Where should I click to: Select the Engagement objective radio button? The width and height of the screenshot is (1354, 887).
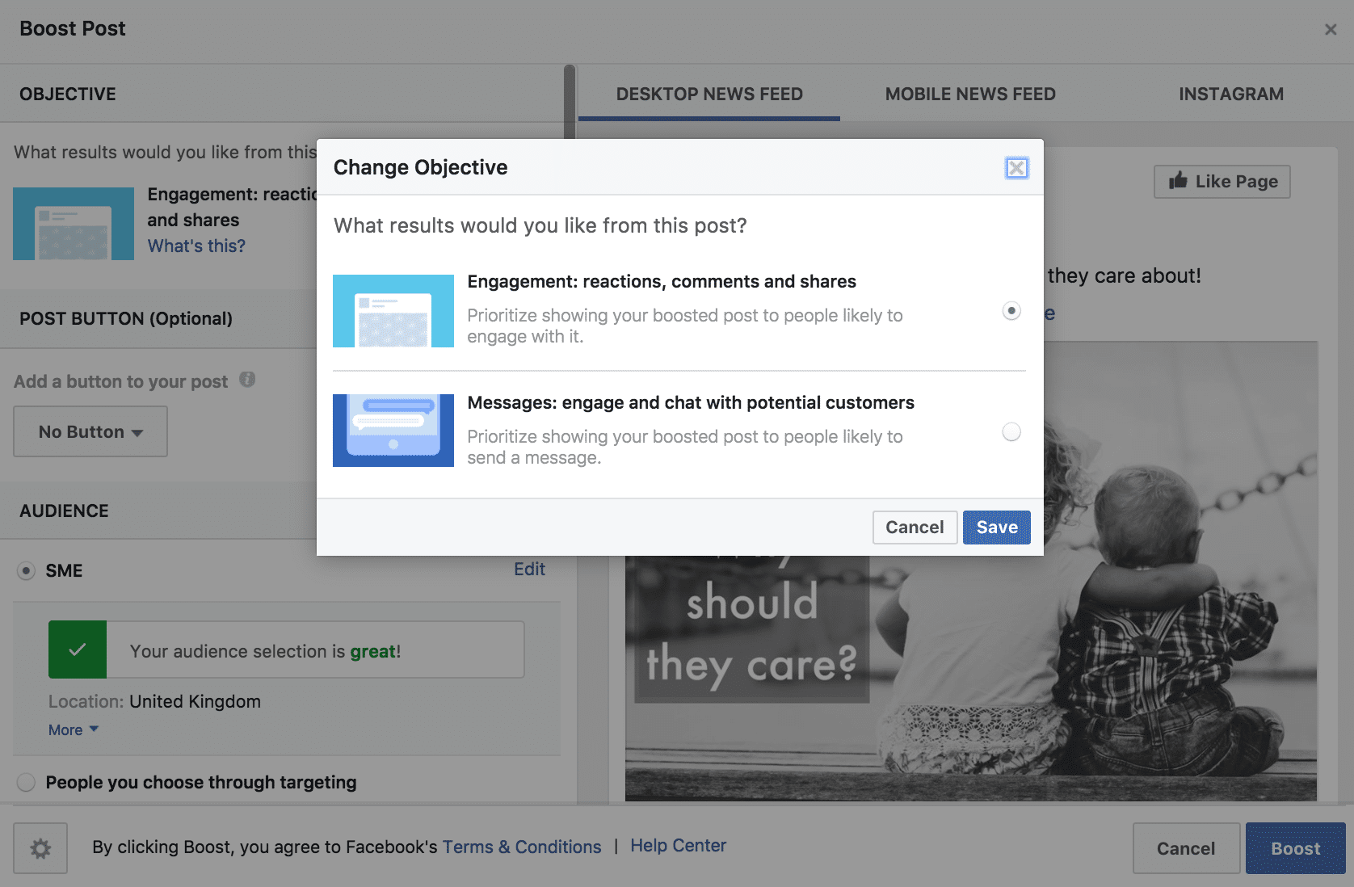[1011, 310]
